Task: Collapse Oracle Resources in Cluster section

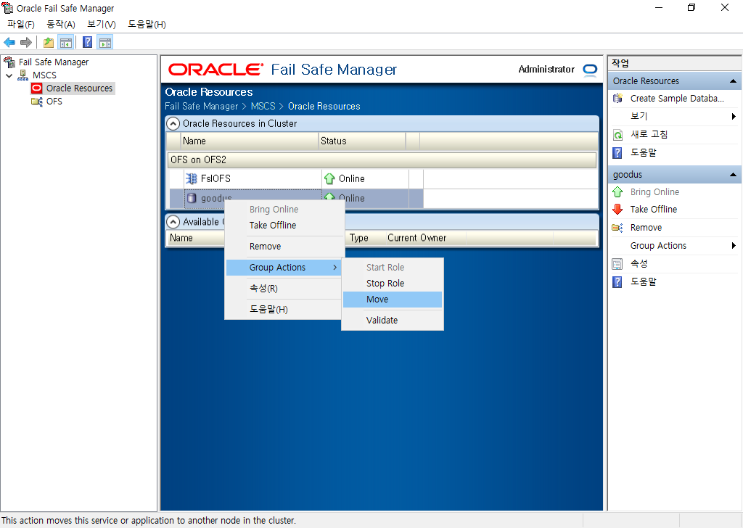Action: click(173, 123)
